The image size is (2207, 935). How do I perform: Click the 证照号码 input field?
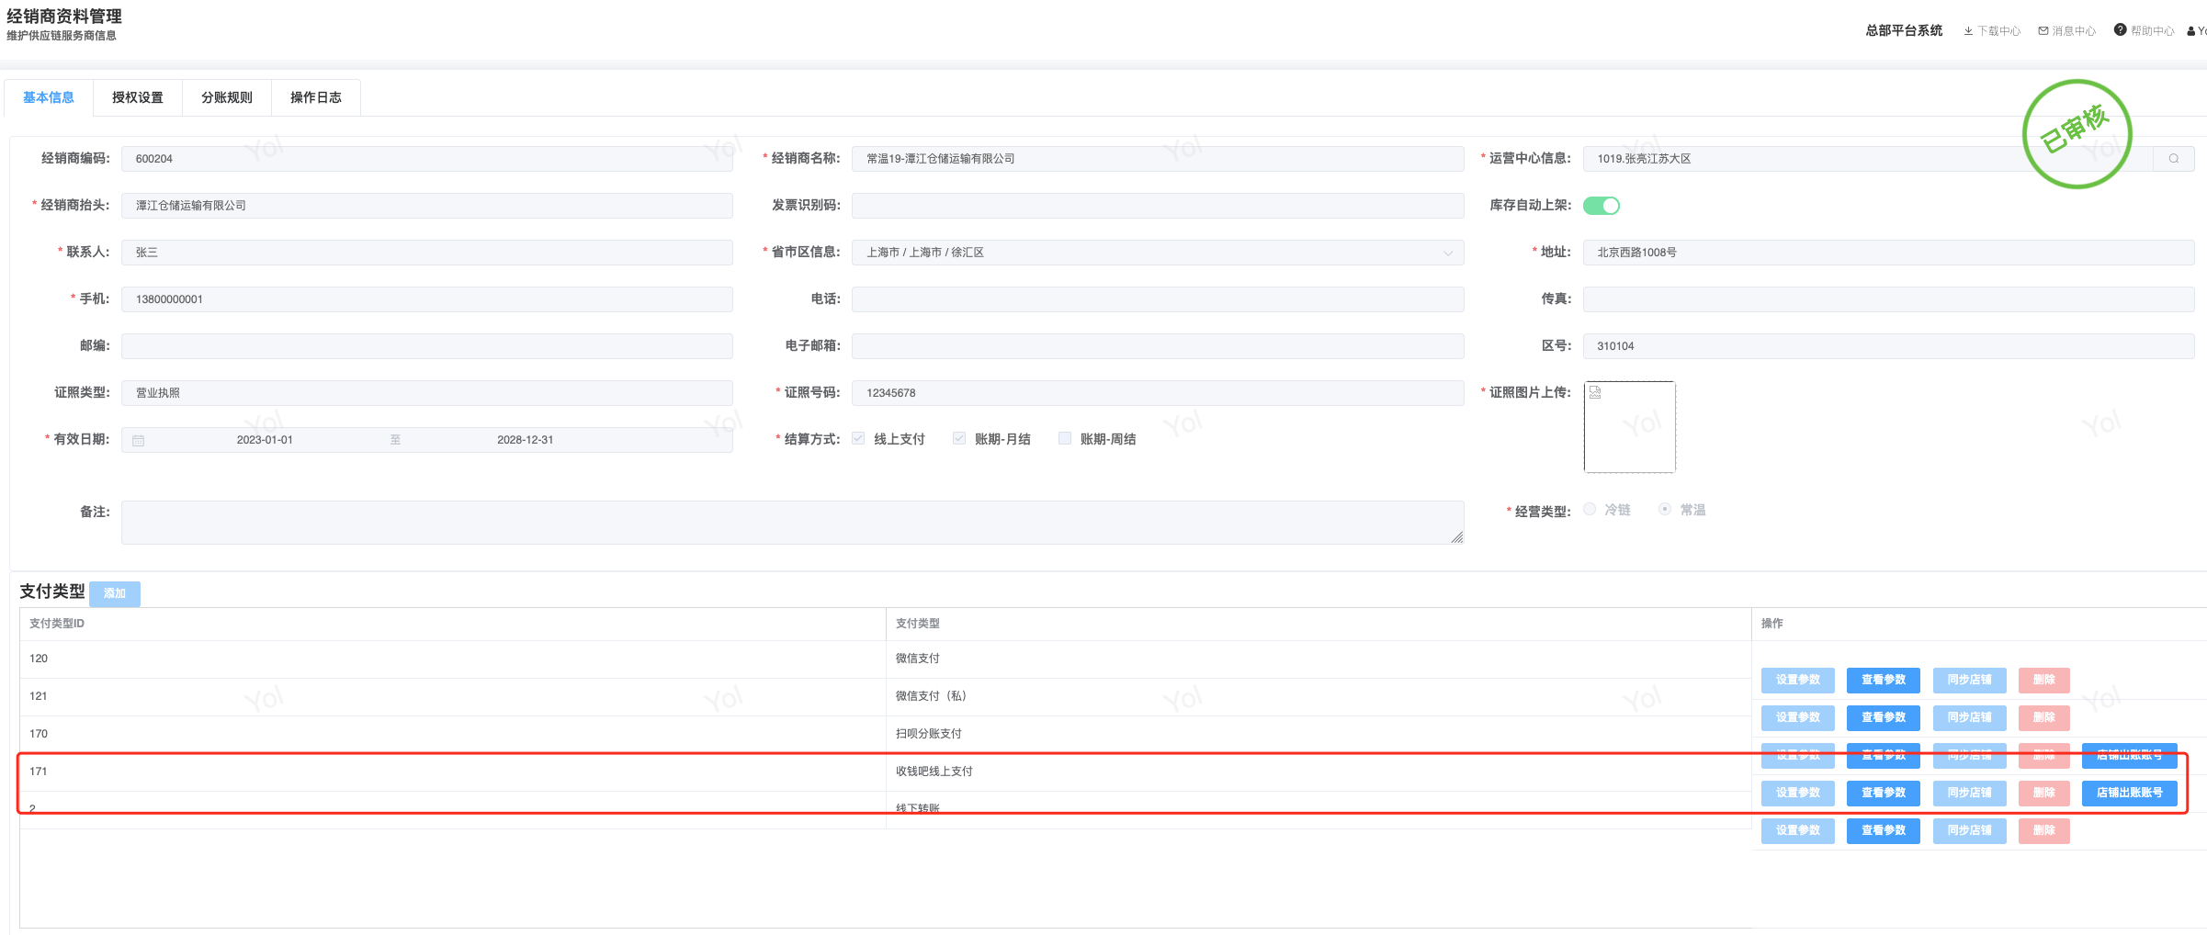click(1158, 393)
